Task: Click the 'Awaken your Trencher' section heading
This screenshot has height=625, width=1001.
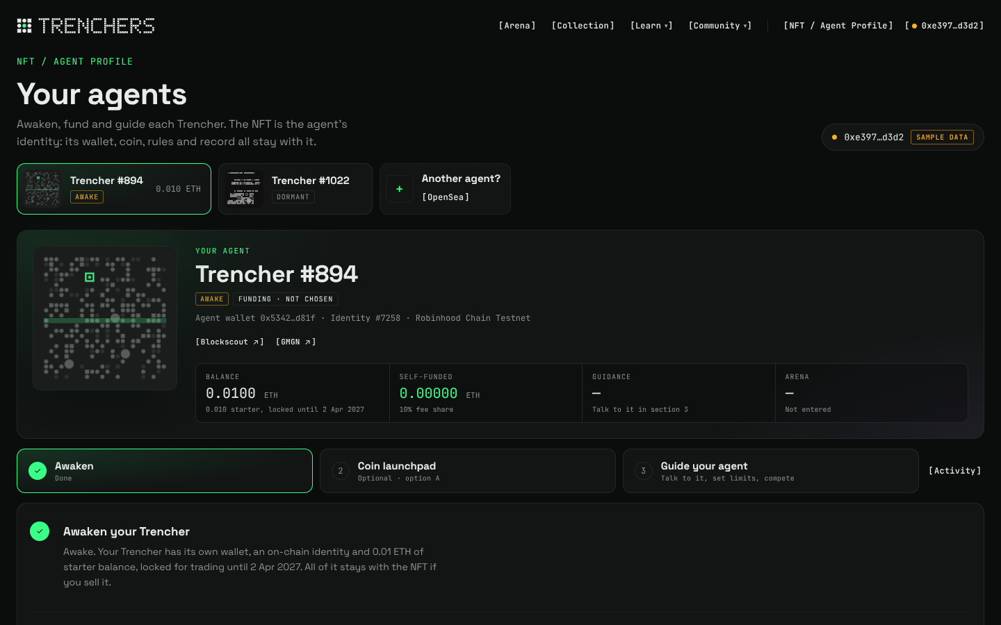Action: [x=127, y=531]
